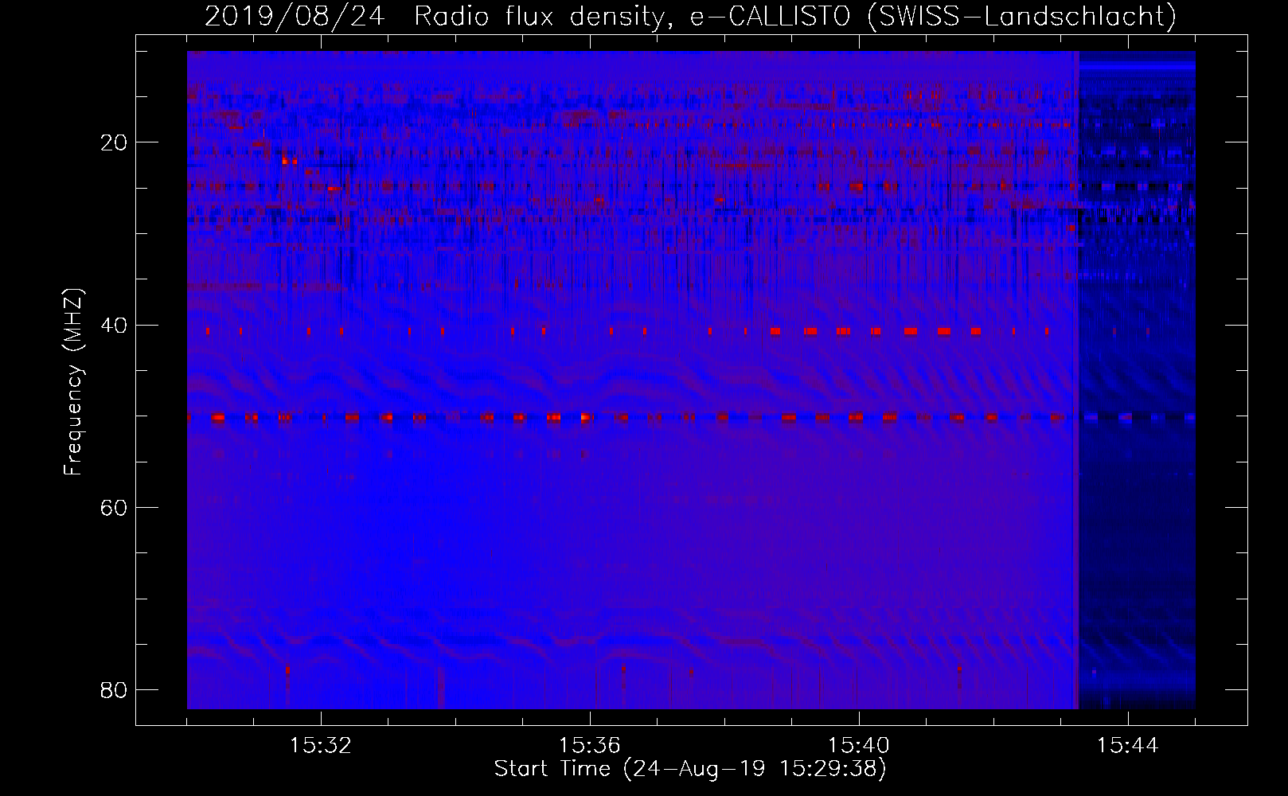This screenshot has height=796, width=1288.
Task: Click the 20 frequency tick label
Action: (x=115, y=142)
